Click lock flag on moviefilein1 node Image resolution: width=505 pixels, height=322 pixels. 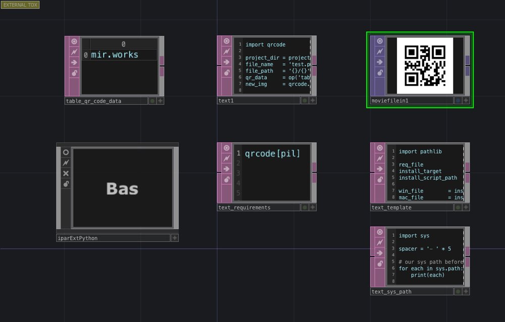coord(379,73)
